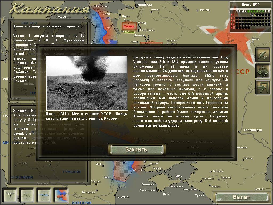Click the battlefield explosion photograph

click(87, 82)
